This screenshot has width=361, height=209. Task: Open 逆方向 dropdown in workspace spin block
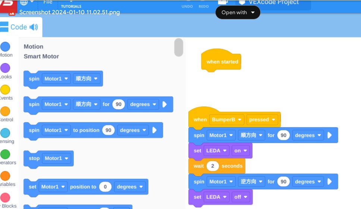click(251, 182)
